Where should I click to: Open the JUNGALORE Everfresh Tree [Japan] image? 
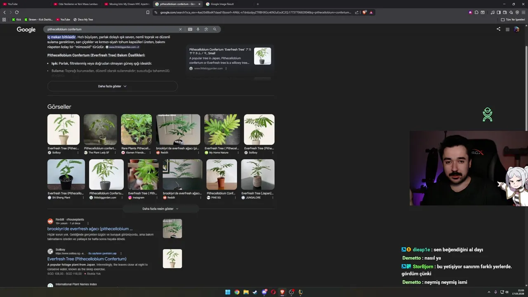[258, 174]
